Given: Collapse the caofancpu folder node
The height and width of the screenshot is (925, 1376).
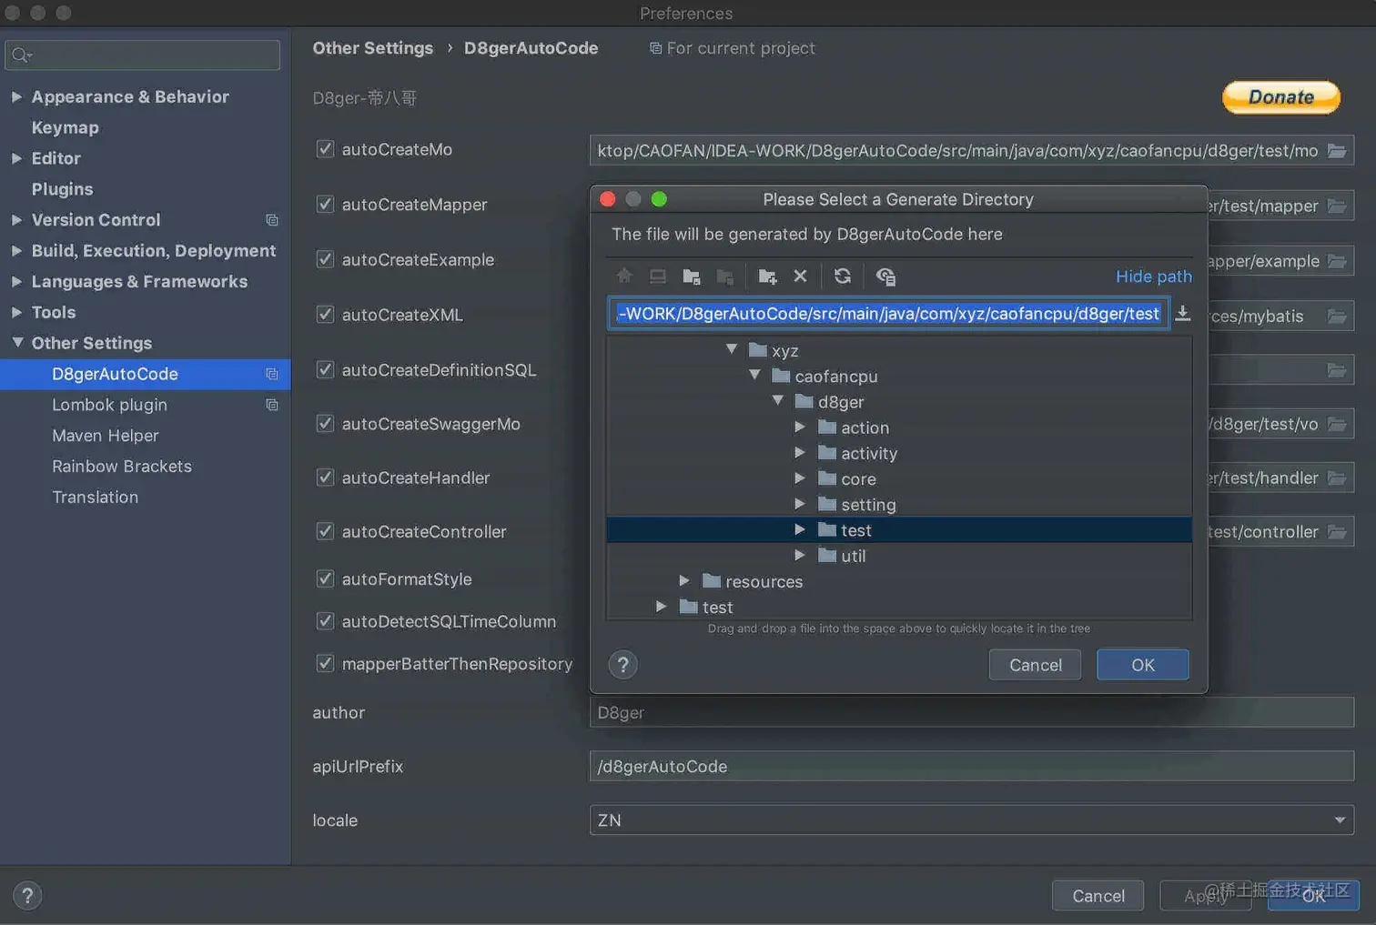Looking at the screenshot, I should (754, 375).
